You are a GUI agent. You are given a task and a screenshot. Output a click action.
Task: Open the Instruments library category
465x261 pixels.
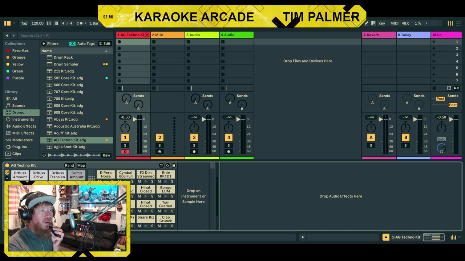point(23,119)
